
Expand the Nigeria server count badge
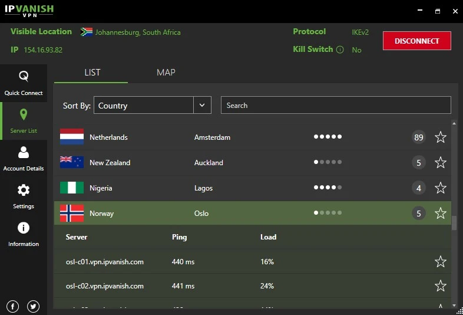point(418,188)
